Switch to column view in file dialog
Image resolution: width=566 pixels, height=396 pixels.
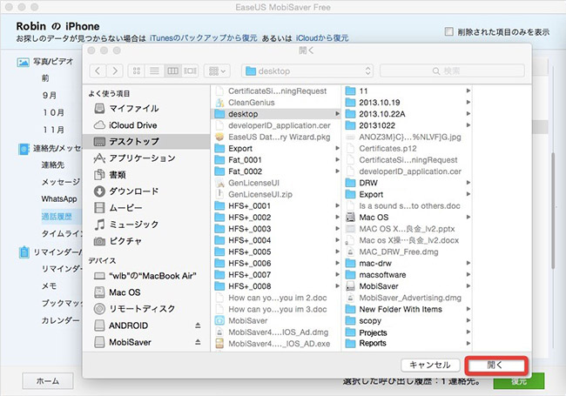point(172,70)
